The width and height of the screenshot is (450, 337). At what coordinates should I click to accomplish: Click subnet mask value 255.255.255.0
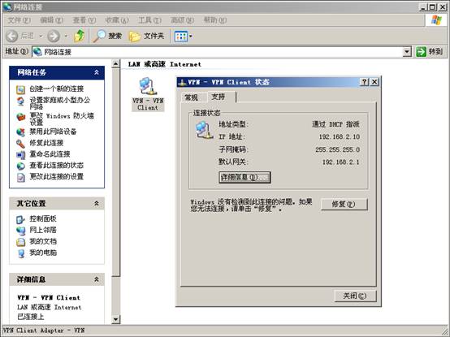[x=338, y=149]
